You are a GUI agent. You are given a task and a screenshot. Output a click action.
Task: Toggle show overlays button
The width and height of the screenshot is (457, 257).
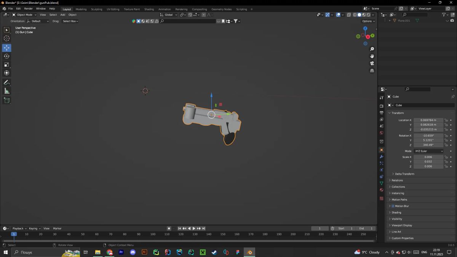338,15
